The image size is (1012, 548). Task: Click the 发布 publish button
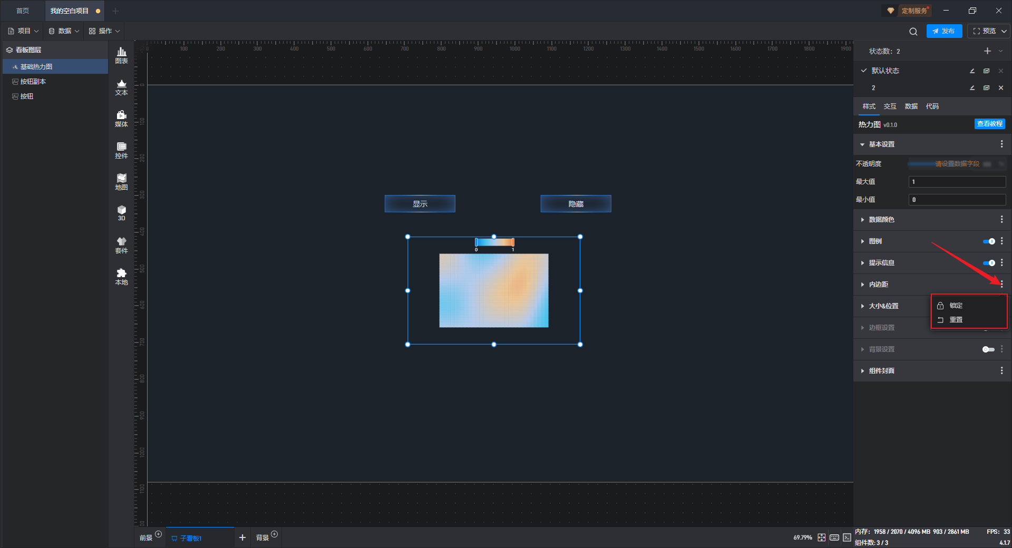(x=944, y=31)
